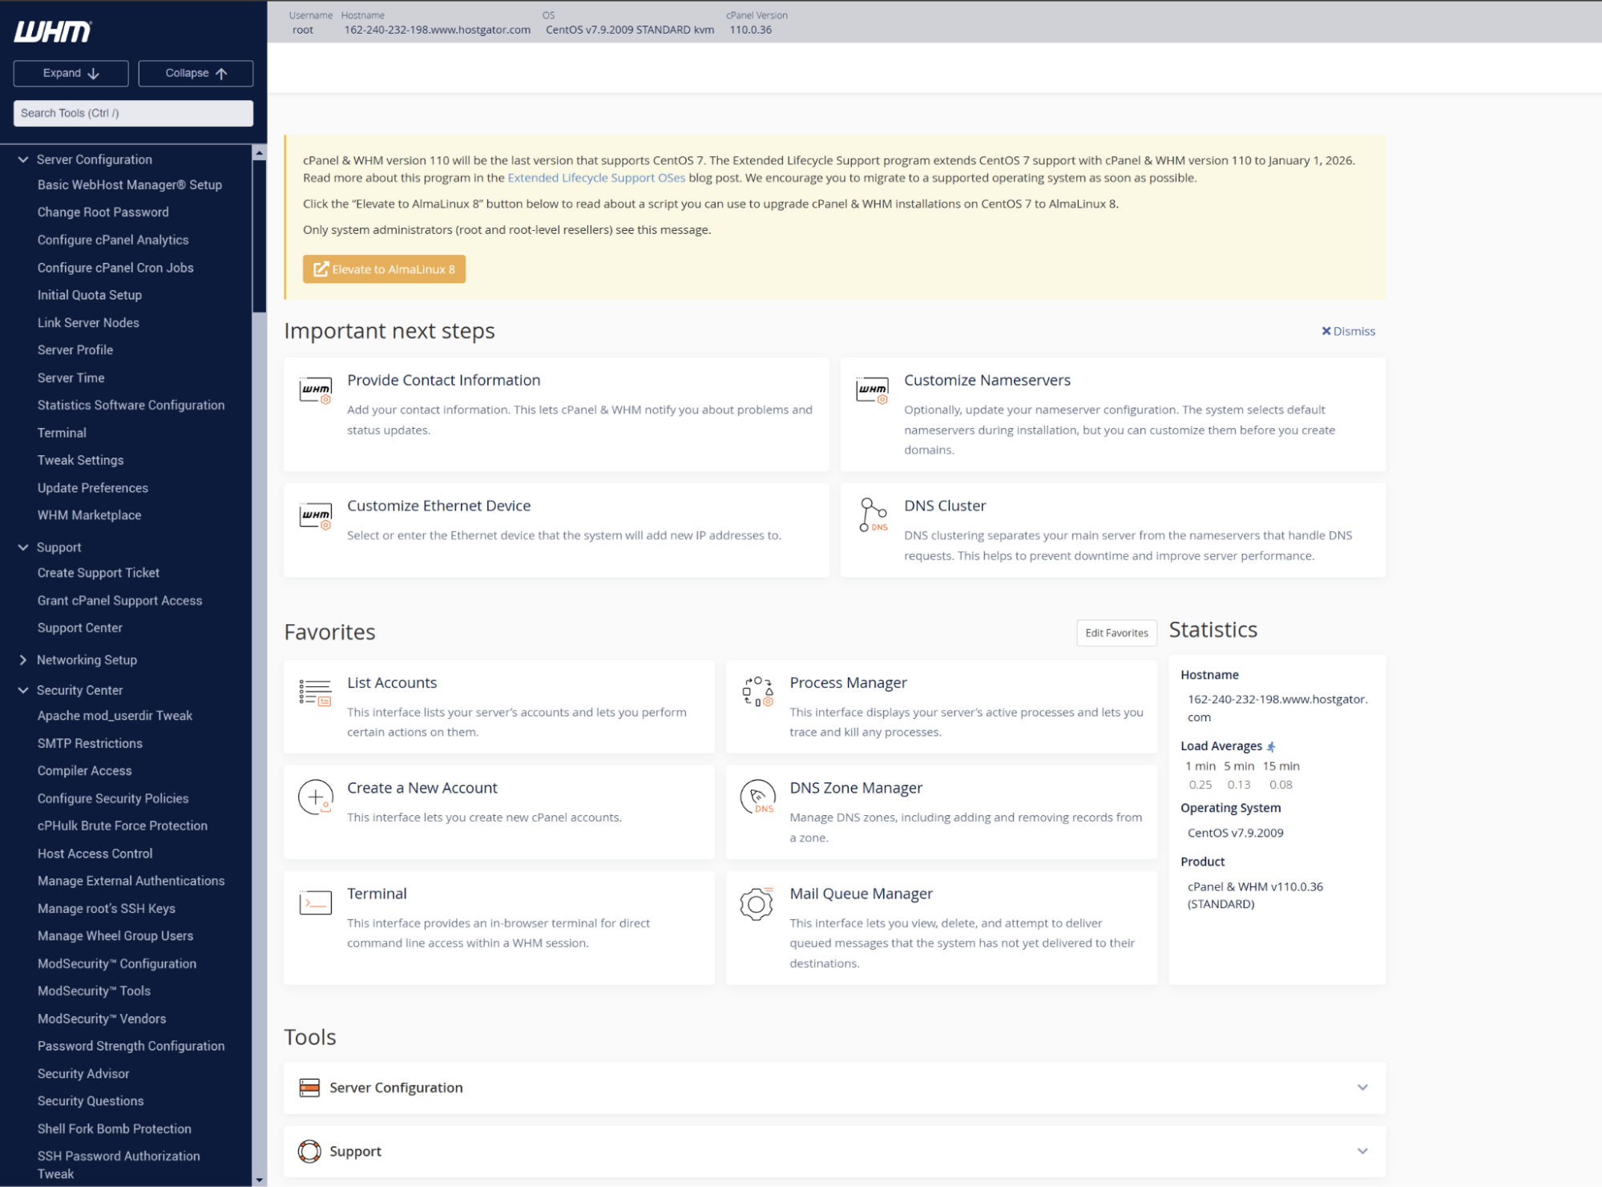Image resolution: width=1602 pixels, height=1187 pixels.
Task: Open Manage root's SSH Keys
Action: (x=107, y=908)
